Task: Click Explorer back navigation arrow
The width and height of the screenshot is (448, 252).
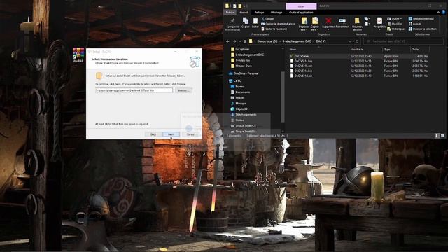Action: pos(227,41)
